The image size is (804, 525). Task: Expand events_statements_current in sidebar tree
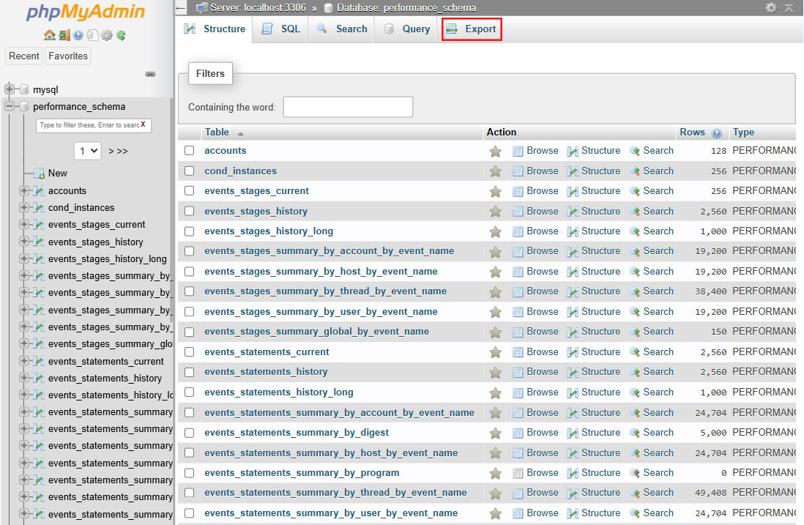tap(23, 361)
